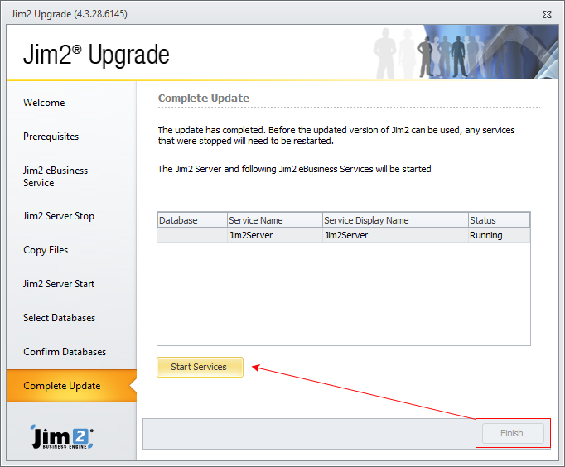Go to Jim2 Server Start step
The height and width of the screenshot is (467, 565).
[x=59, y=284]
